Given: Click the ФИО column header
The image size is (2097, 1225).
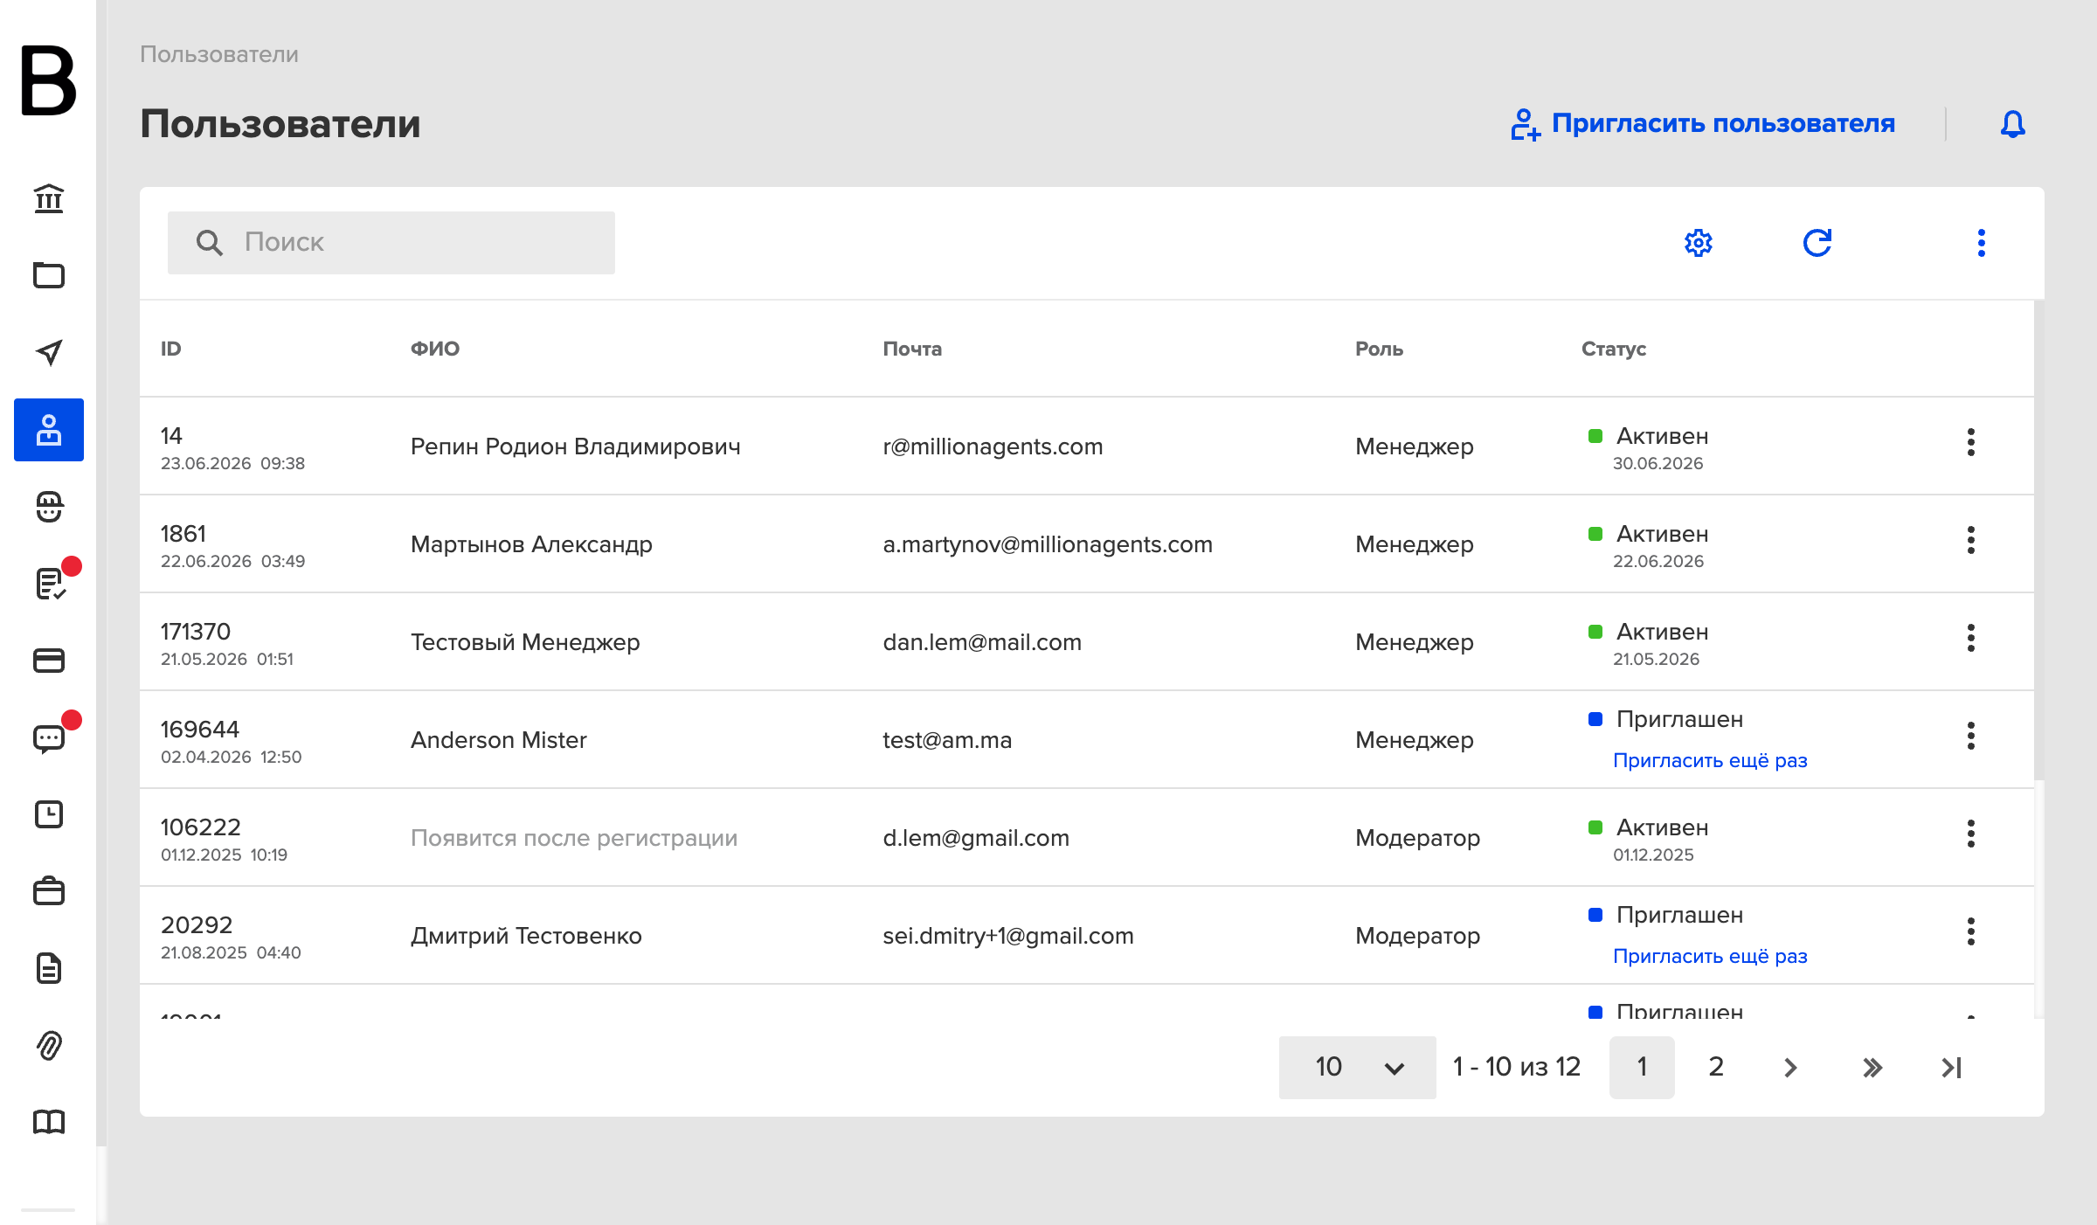Looking at the screenshot, I should pos(435,349).
